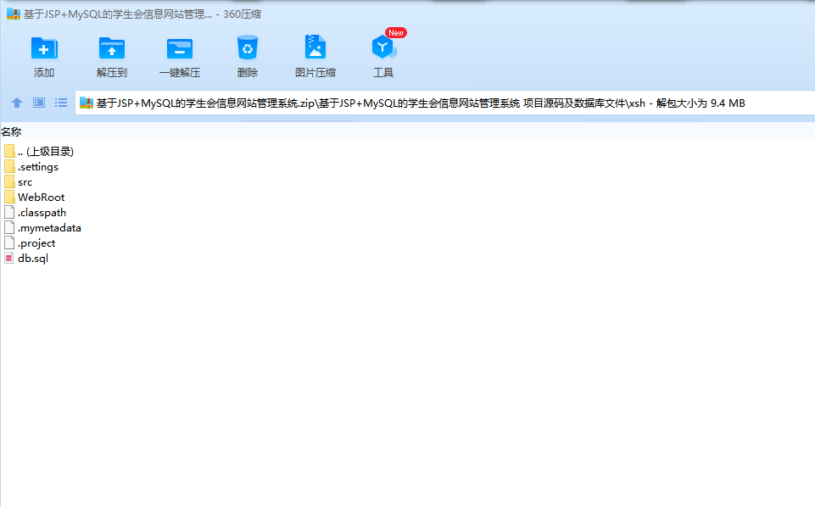This screenshot has height=507, width=815.
Task: Sort files by the 名称 column header
Action: 11,132
